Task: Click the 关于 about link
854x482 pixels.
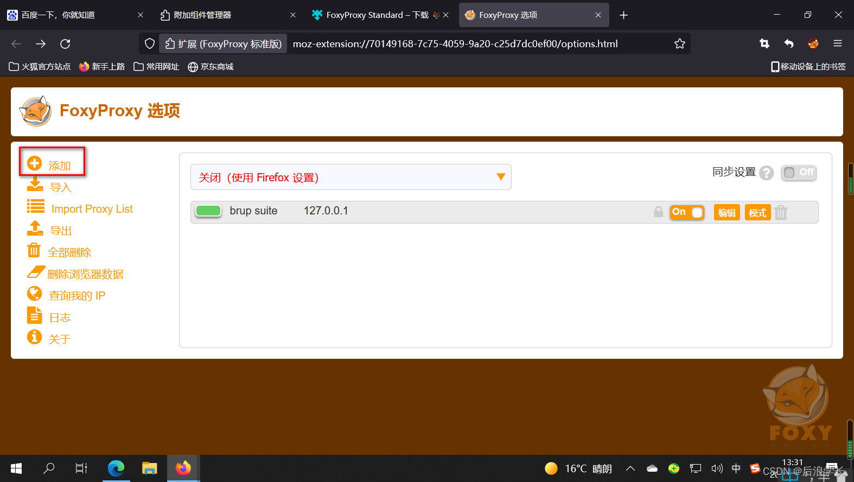Action: point(60,339)
